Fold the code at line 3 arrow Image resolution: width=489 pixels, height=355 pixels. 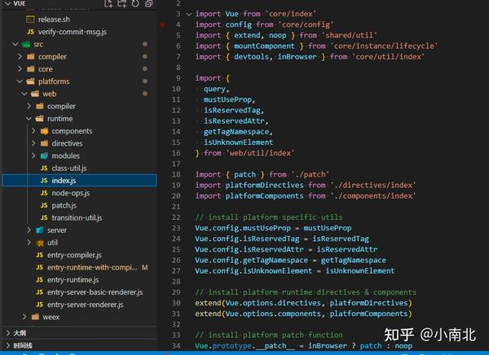[189, 14]
